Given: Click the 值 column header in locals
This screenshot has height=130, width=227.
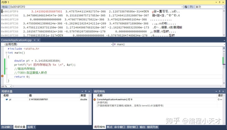Looking at the screenshot, I should click(x=54, y=95).
